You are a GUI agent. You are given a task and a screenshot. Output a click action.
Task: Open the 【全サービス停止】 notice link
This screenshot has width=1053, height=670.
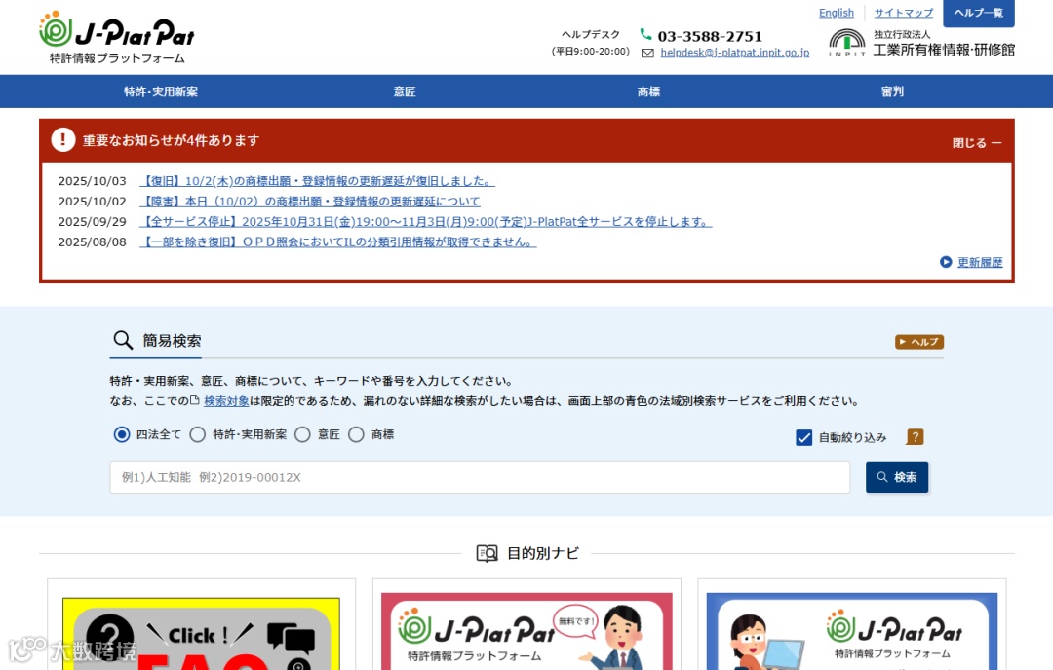426,221
